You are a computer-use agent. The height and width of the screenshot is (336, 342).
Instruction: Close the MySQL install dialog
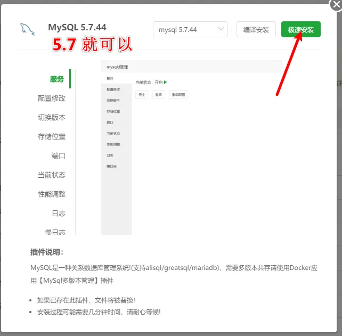point(336,4)
